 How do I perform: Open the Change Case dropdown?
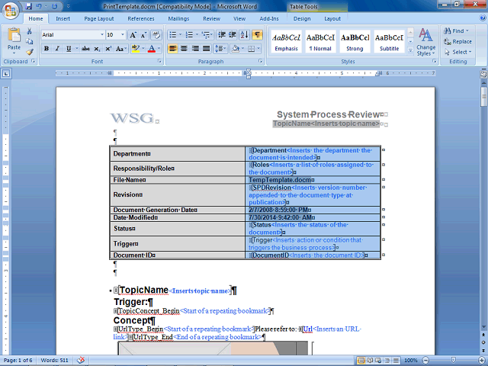pos(121,49)
